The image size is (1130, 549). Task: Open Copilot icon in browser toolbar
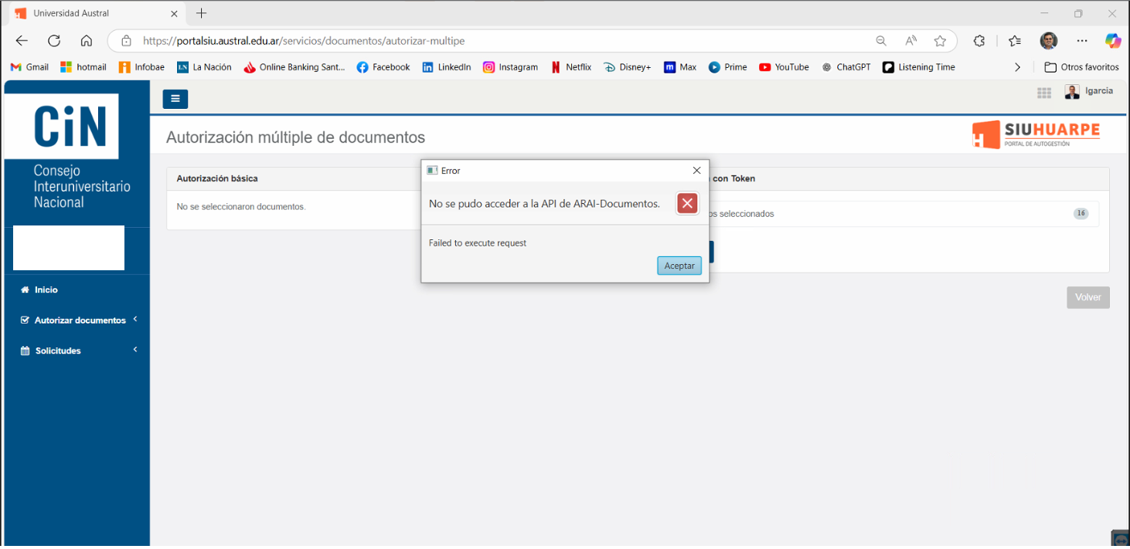1112,41
